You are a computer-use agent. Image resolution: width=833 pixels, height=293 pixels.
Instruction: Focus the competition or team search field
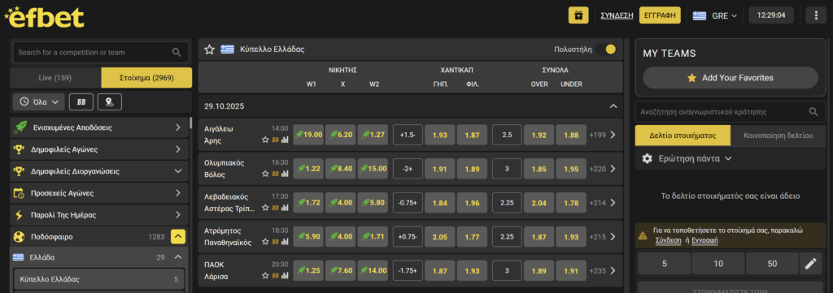(x=100, y=53)
